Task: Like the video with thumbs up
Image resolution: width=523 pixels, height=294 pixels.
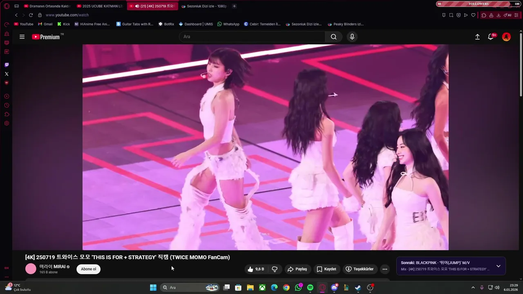Action: (x=256, y=269)
